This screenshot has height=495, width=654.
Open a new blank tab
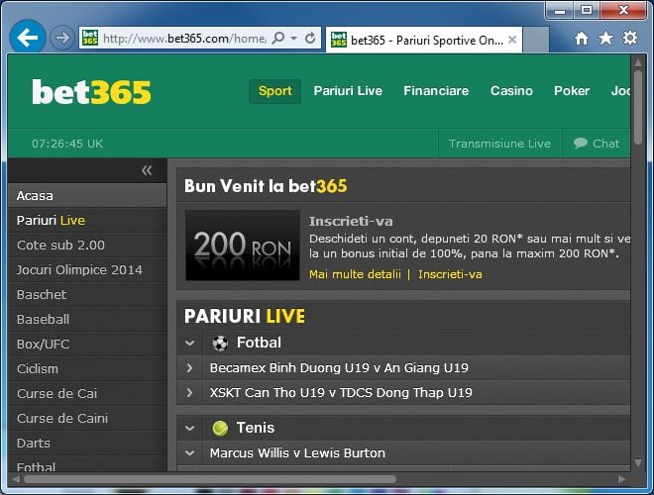[x=535, y=40]
